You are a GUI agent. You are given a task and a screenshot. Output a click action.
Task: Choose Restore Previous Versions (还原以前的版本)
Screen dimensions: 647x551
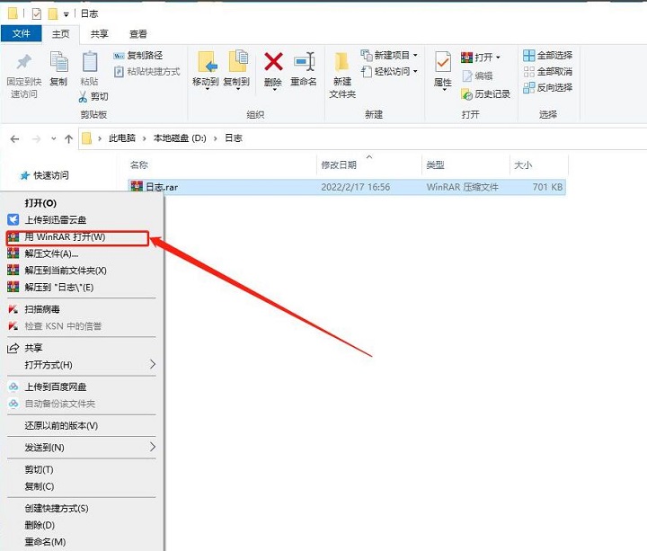click(82, 425)
